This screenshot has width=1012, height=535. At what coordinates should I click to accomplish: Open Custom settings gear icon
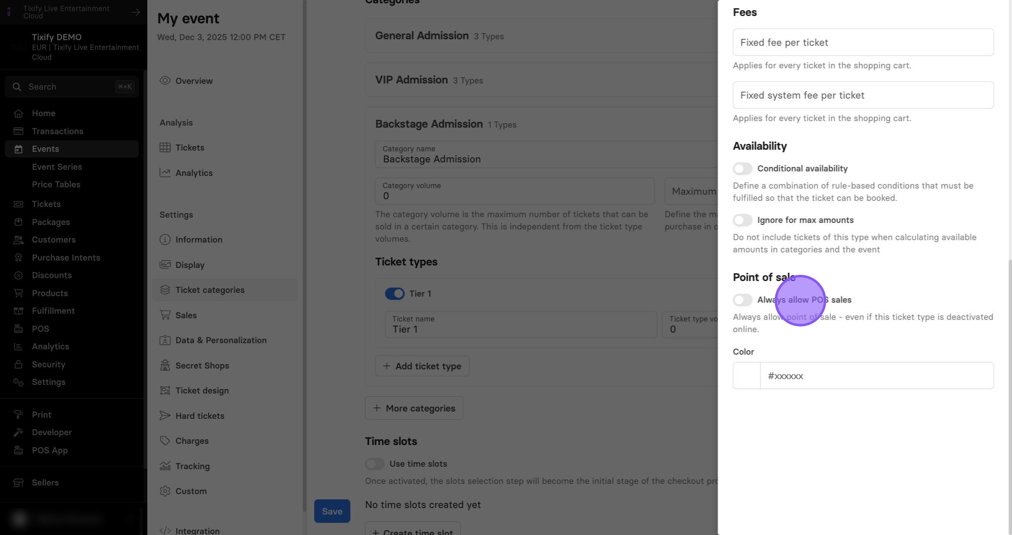tap(165, 491)
